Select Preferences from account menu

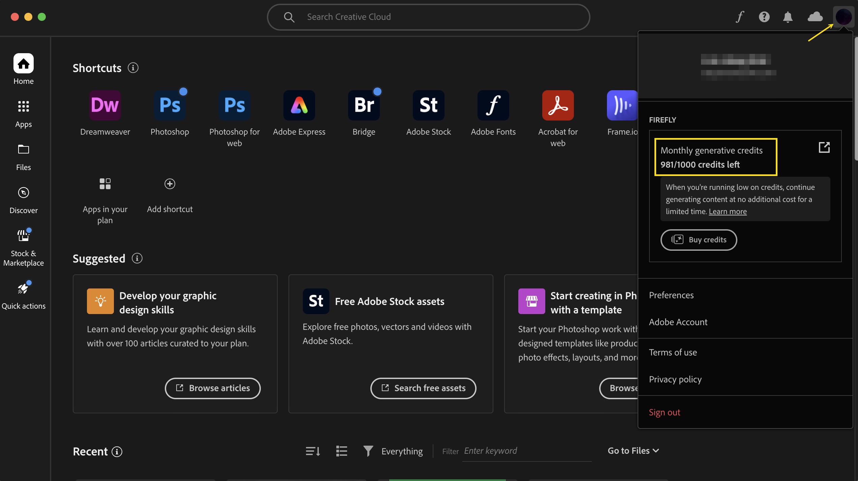tap(671, 295)
